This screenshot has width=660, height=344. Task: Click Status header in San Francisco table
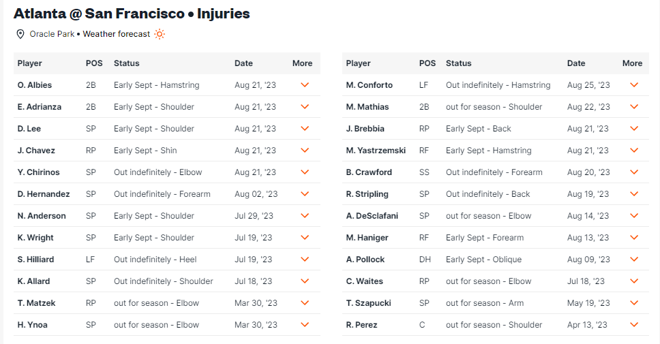[x=459, y=63]
